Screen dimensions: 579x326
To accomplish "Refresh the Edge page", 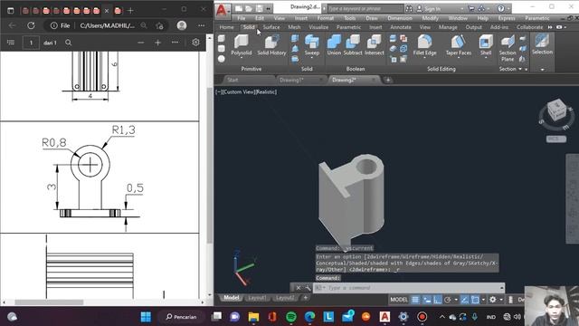I will tap(31, 25).
